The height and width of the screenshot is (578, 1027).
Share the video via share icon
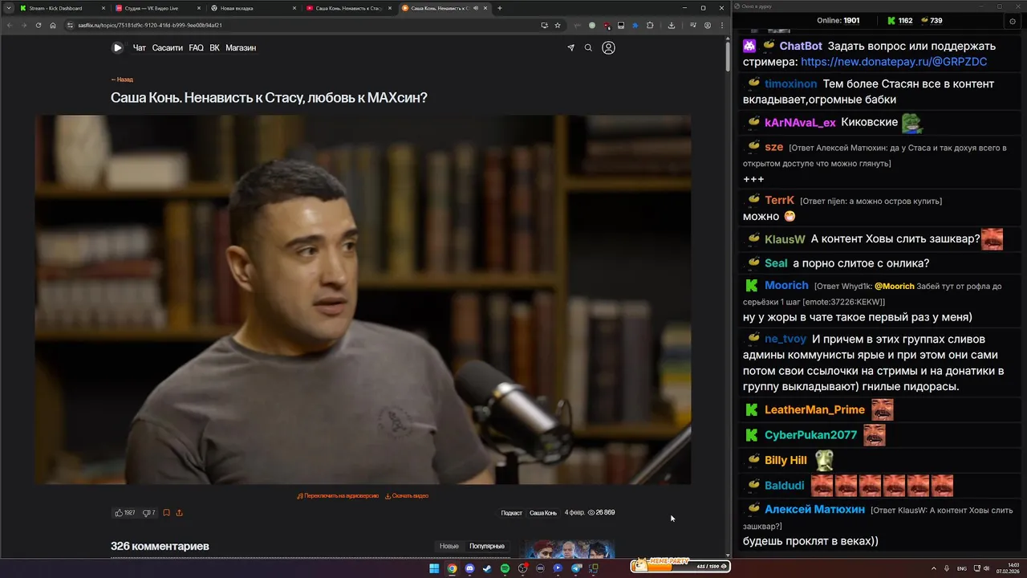coord(179,513)
